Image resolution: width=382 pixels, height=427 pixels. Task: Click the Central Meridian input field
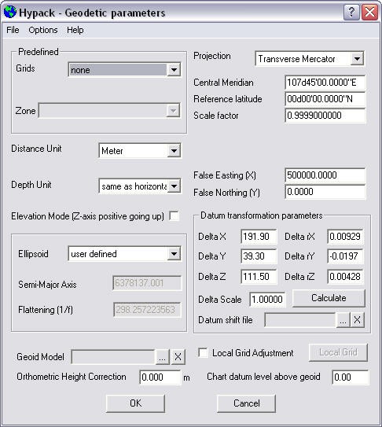(325, 83)
